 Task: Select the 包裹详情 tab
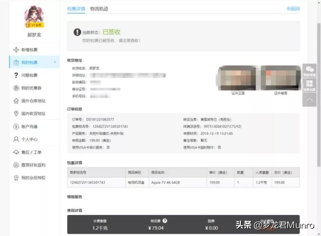click(76, 9)
